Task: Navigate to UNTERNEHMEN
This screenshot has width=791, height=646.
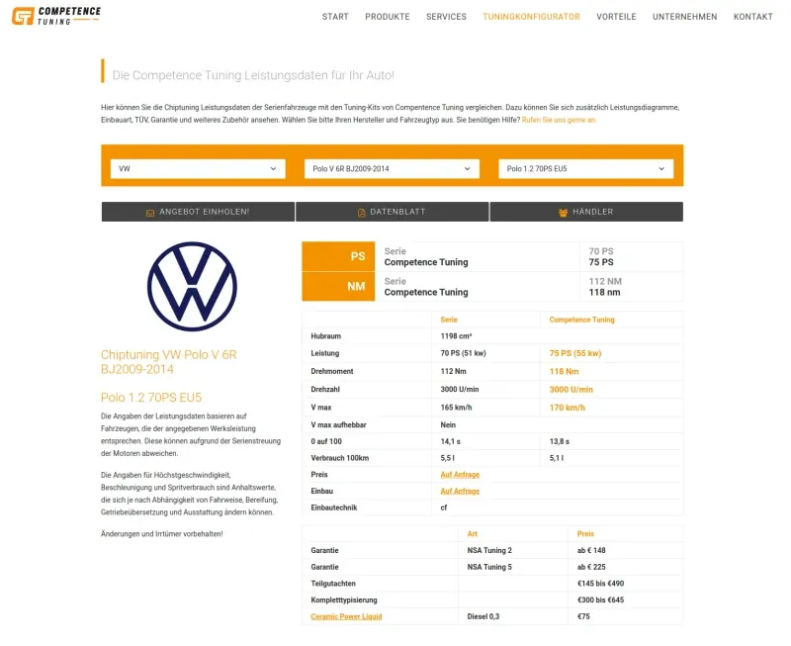Action: coord(684,17)
